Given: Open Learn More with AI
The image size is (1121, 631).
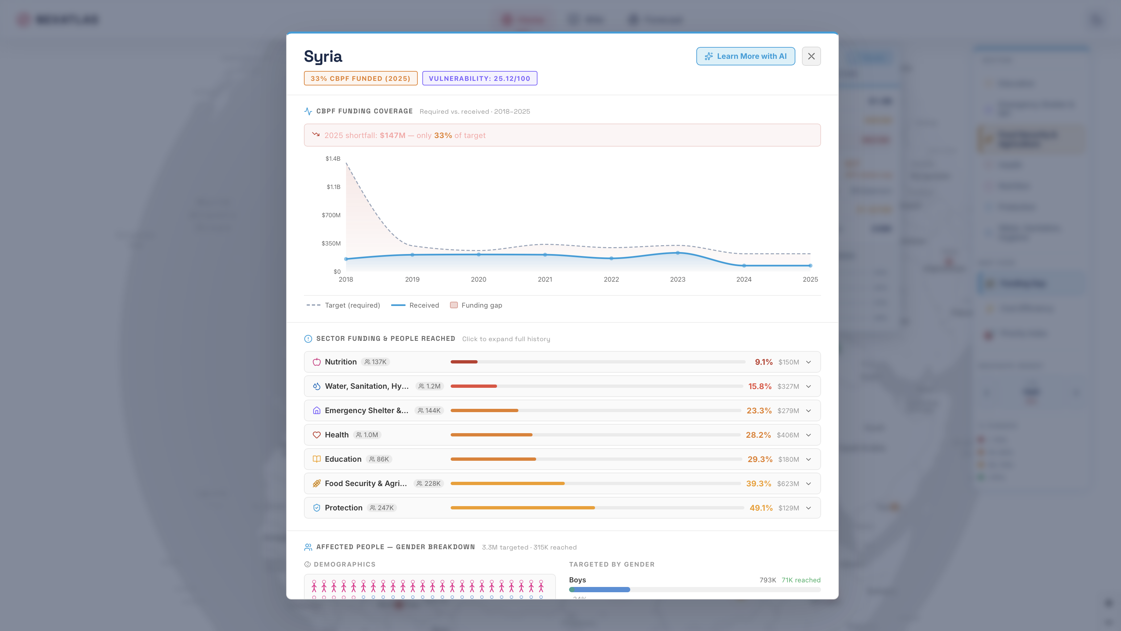Looking at the screenshot, I should coord(745,56).
